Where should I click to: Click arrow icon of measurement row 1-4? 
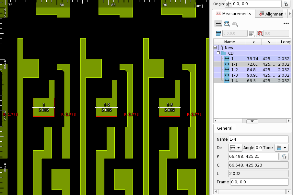227,81
